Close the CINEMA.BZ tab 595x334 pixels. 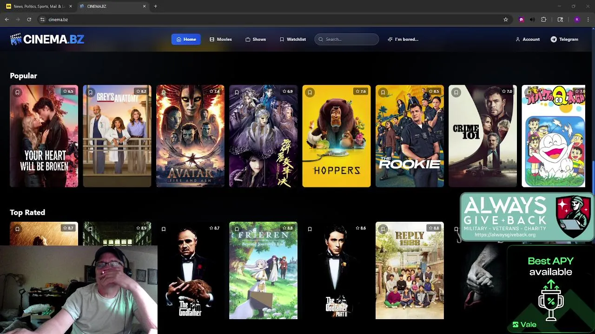coord(144,6)
